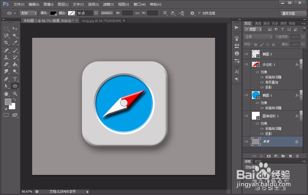Click the foreground color swatch
This screenshot has width=308, height=195.
point(8,101)
